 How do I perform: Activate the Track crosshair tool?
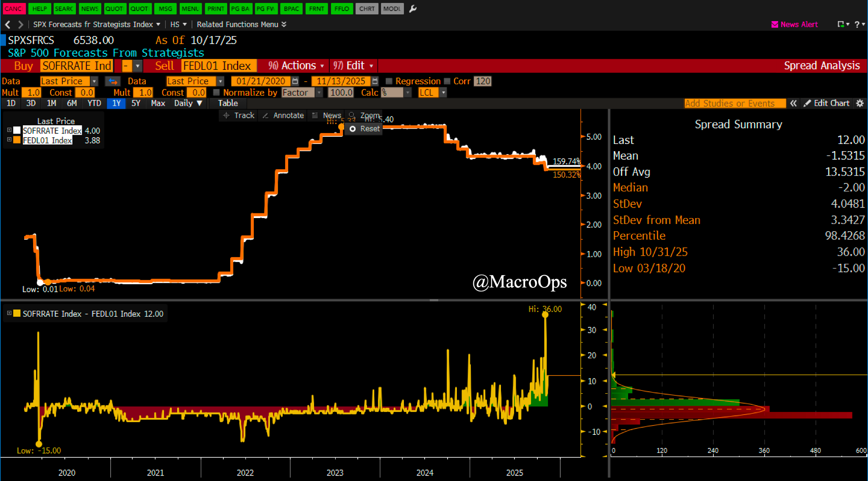tap(239, 116)
